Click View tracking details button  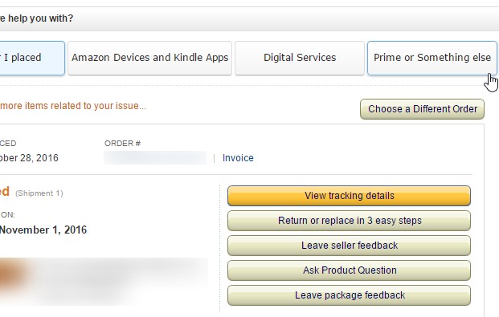point(349,196)
